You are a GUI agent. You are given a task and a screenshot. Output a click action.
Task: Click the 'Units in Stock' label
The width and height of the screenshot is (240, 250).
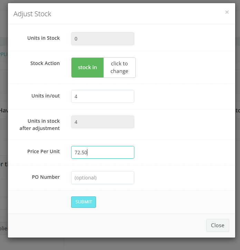(44, 38)
